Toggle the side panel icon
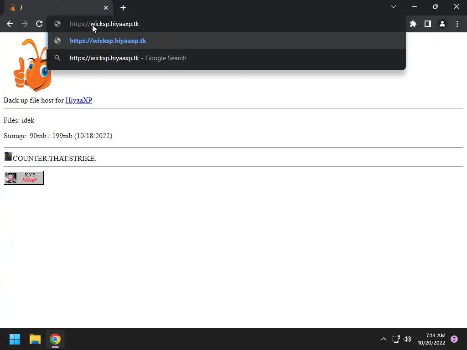 tap(428, 24)
